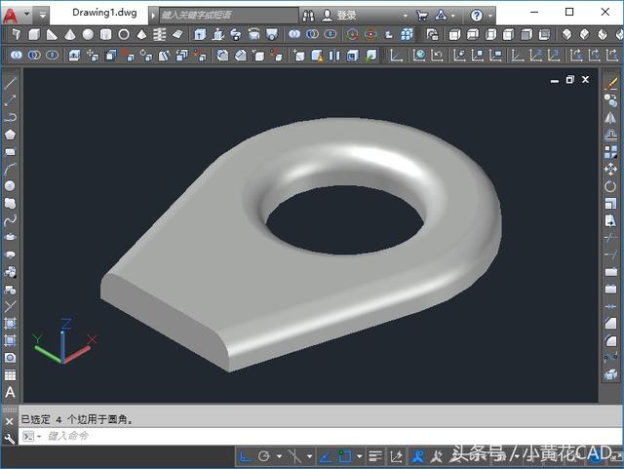This screenshot has width=624, height=469.
Task: Open command line customize wrench
Action: [10, 438]
